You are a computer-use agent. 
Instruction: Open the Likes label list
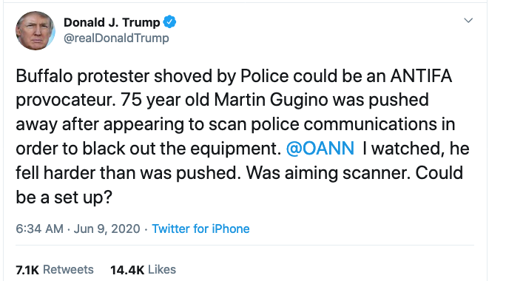pos(162,269)
